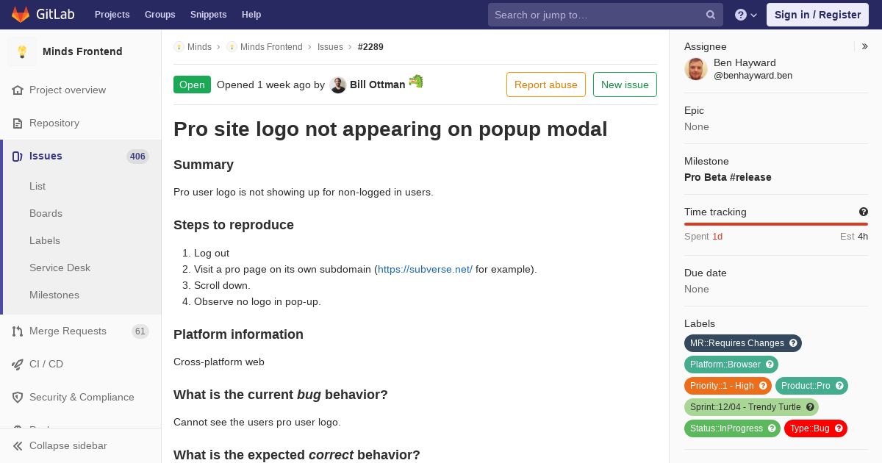Screen dimensions: 882x463
Task: Click the New issue button
Action: click(625, 85)
